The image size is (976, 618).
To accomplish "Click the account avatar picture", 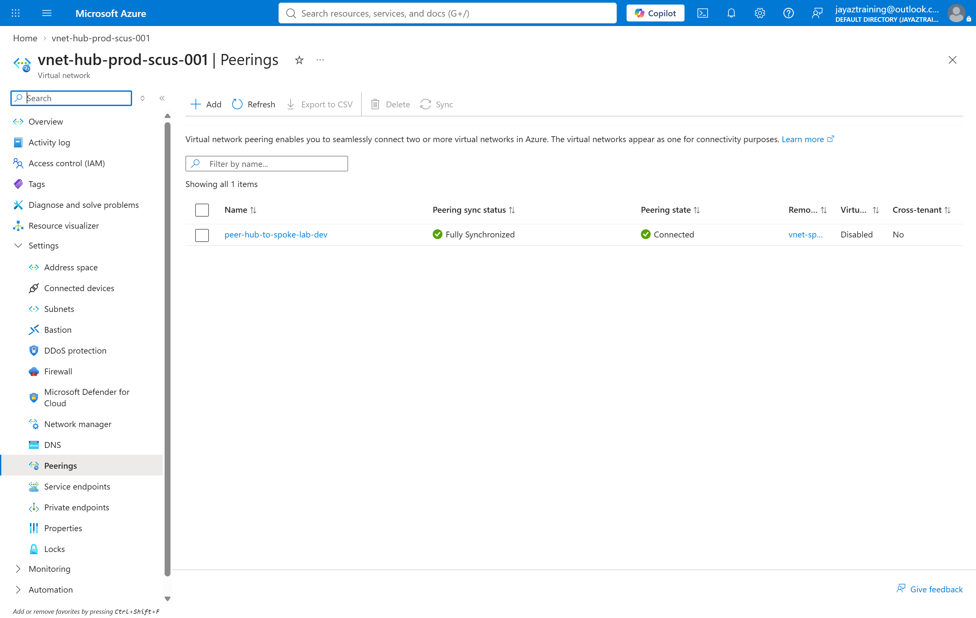I will tap(956, 13).
